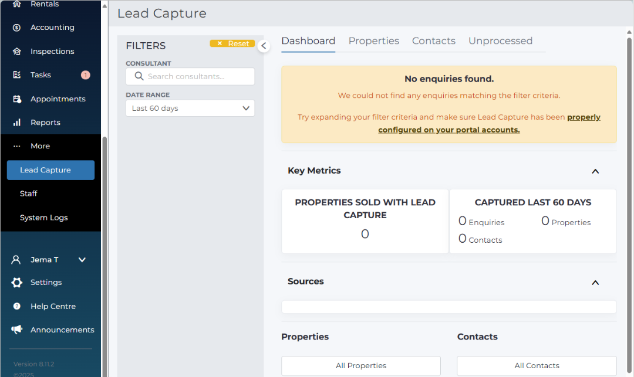Select Lead Capture in the sidebar
The image size is (634, 377).
[50, 170]
